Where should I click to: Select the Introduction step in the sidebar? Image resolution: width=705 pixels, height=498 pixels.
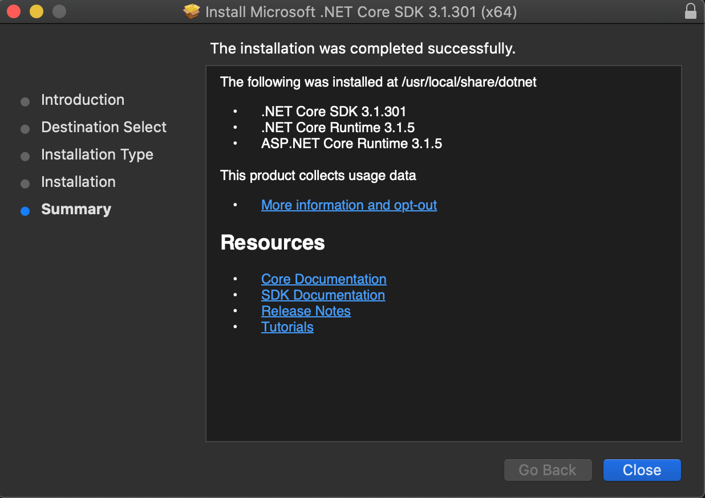click(82, 100)
